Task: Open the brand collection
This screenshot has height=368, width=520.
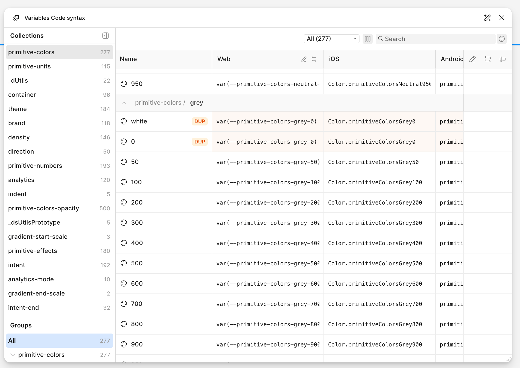Action: tap(60, 123)
